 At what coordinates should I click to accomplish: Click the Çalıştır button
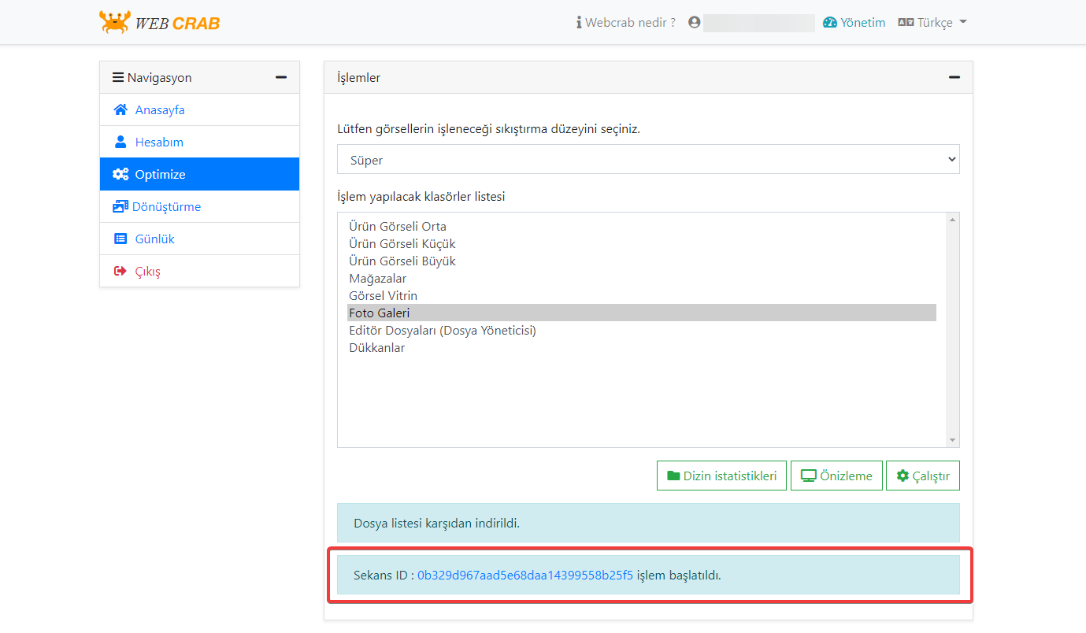923,476
